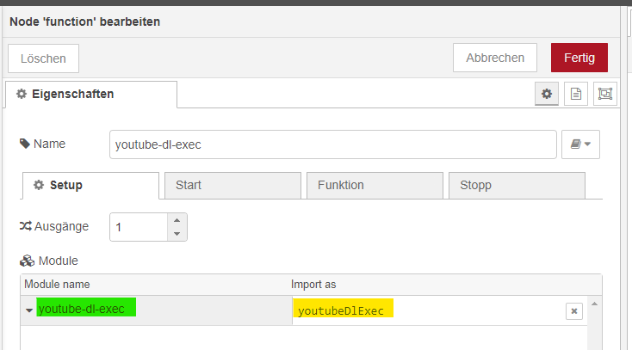Image resolution: width=632 pixels, height=350 pixels.
Task: Remove the youtube-dl-exec module row
Action: pos(573,311)
